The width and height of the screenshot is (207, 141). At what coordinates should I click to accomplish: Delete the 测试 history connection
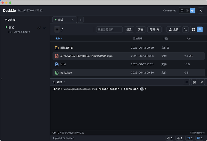click(x=45, y=28)
